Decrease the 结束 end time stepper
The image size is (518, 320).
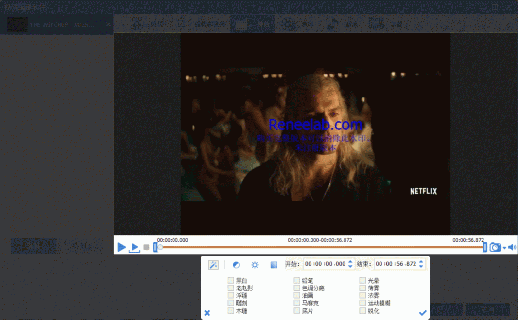(421, 266)
